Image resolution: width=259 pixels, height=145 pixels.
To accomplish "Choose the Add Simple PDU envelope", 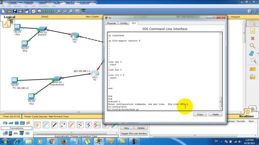I will (253, 69).
